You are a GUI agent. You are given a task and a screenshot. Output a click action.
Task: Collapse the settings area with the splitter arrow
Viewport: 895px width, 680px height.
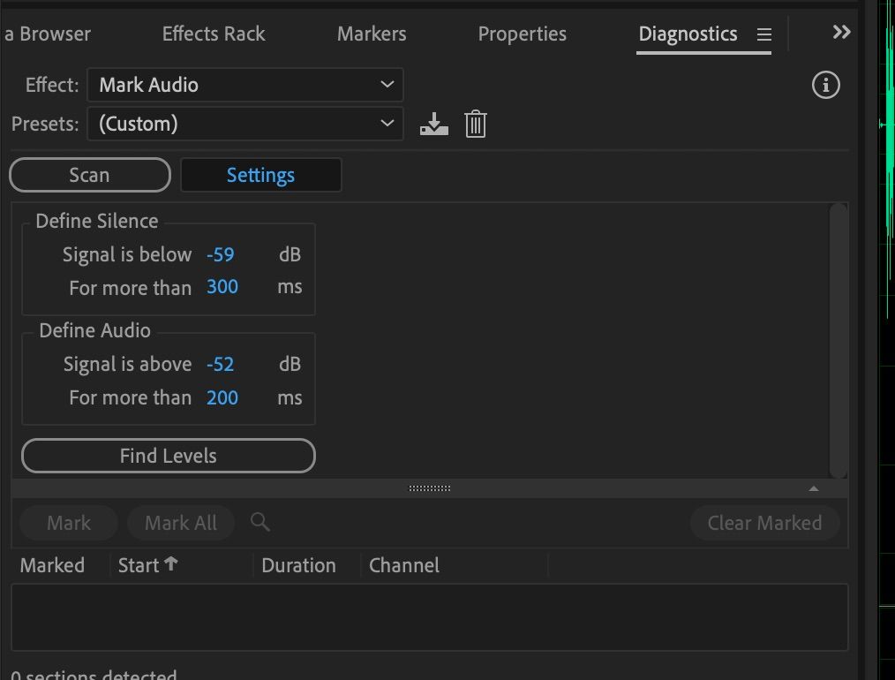point(813,487)
